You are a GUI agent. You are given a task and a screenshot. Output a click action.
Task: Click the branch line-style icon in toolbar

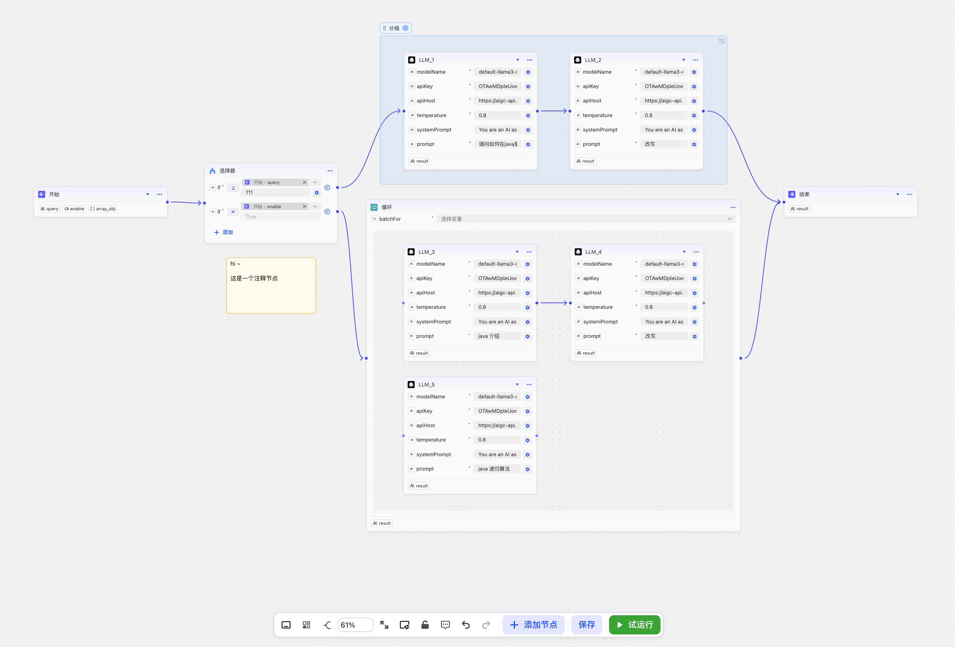327,625
